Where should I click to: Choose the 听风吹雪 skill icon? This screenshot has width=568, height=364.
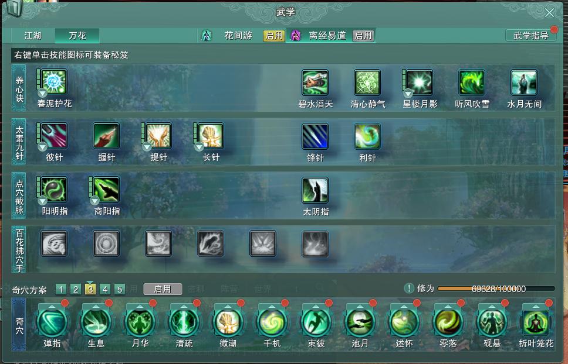click(x=472, y=83)
